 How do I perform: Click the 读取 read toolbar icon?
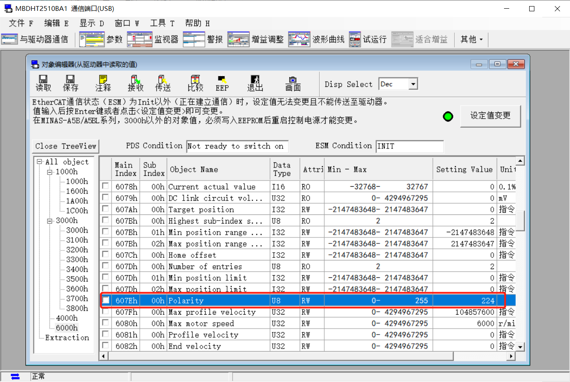pyautogui.click(x=43, y=83)
